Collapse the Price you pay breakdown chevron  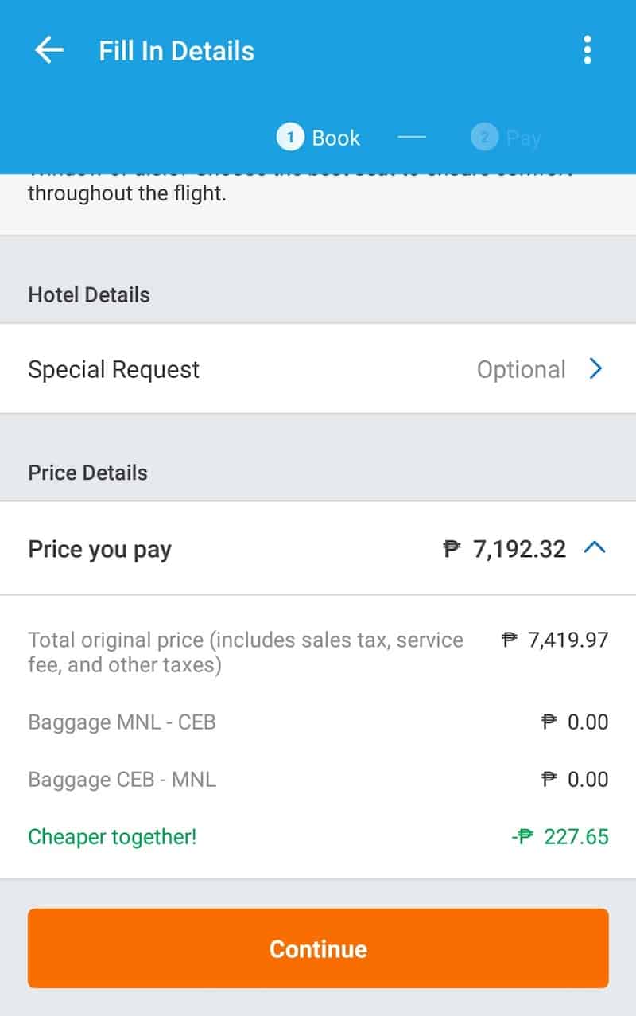pyautogui.click(x=595, y=547)
